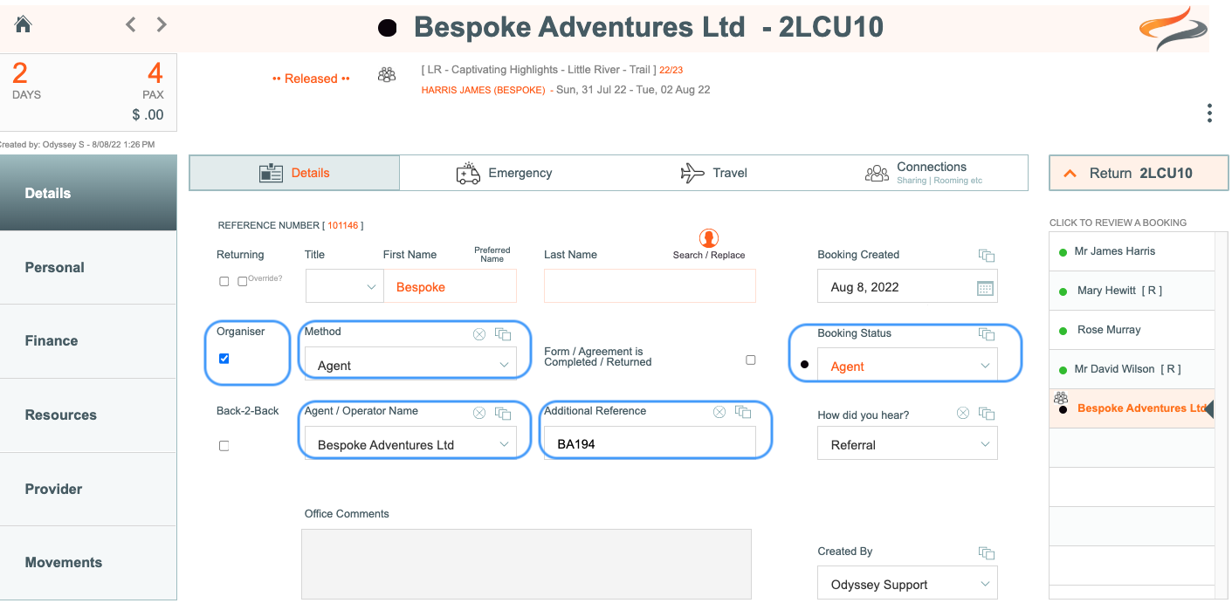Click the group people icon beside Released
This screenshot has width=1232, height=610.
[387, 75]
